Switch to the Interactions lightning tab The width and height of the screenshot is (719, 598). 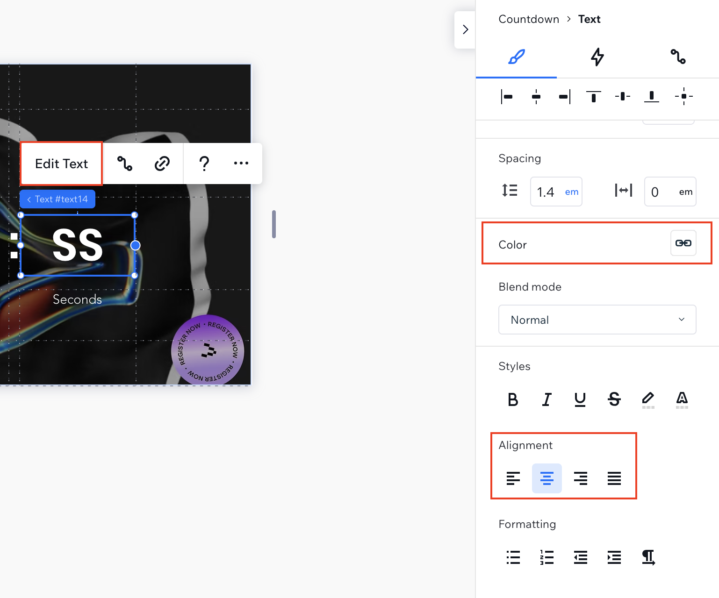pos(597,57)
